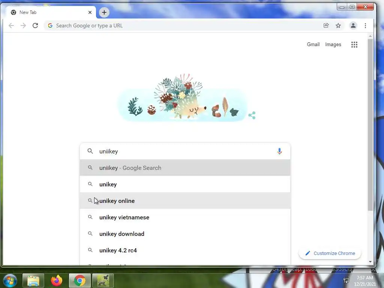Open Chrome's three-dot menu
The image size is (384, 288).
[x=365, y=25]
